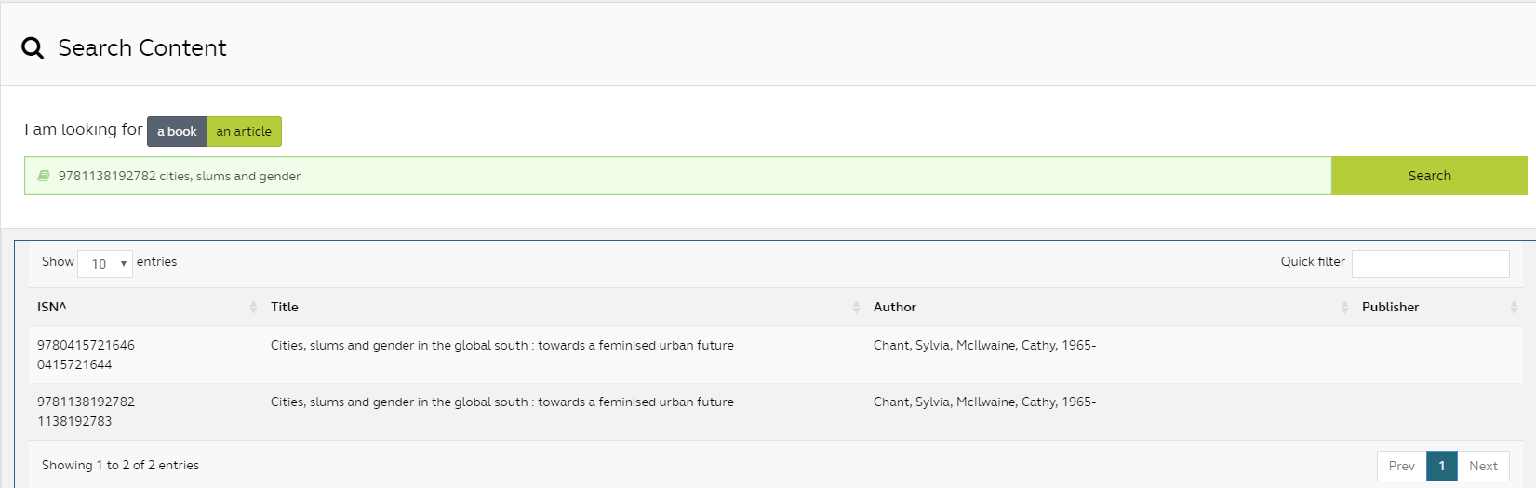Select 'a book' search type
Screen dimensions: 1536x488
point(177,132)
